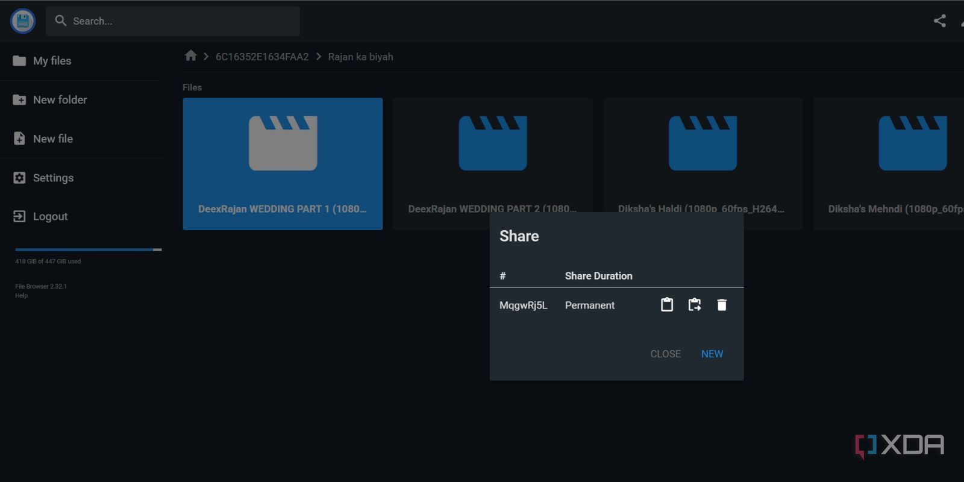Image resolution: width=964 pixels, height=482 pixels.
Task: Click the New file document icon
Action: click(x=19, y=139)
